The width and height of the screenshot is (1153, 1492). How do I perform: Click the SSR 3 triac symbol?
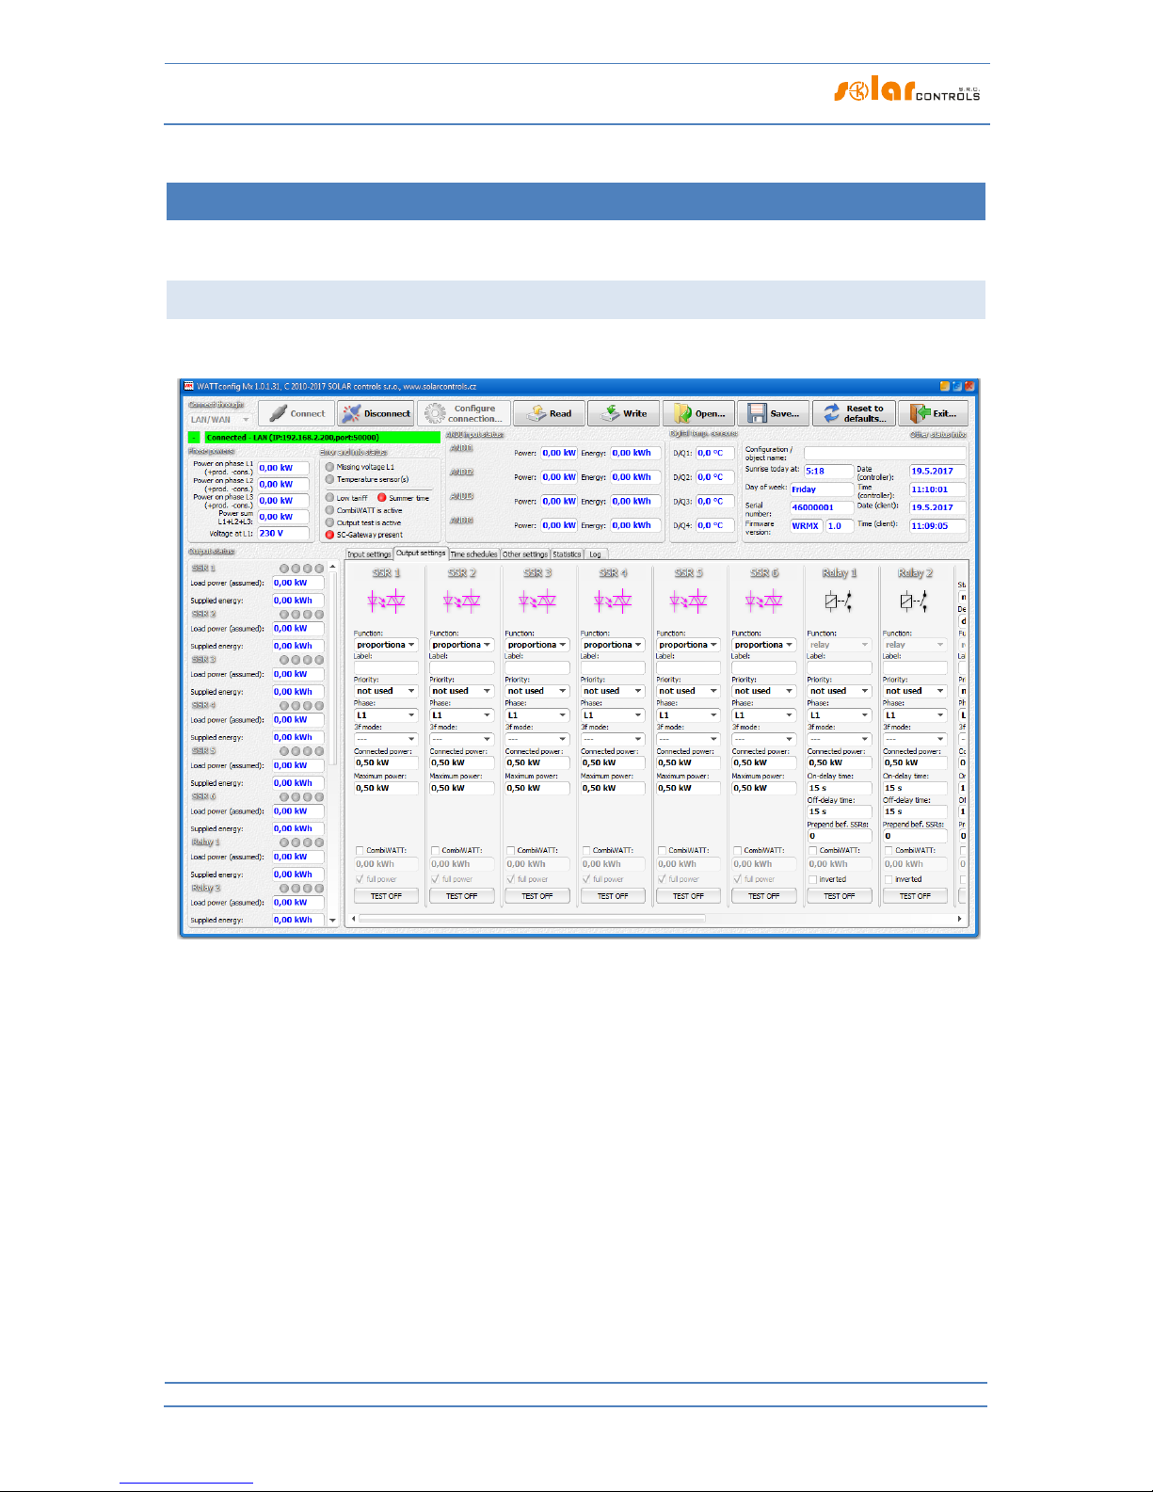(x=537, y=602)
